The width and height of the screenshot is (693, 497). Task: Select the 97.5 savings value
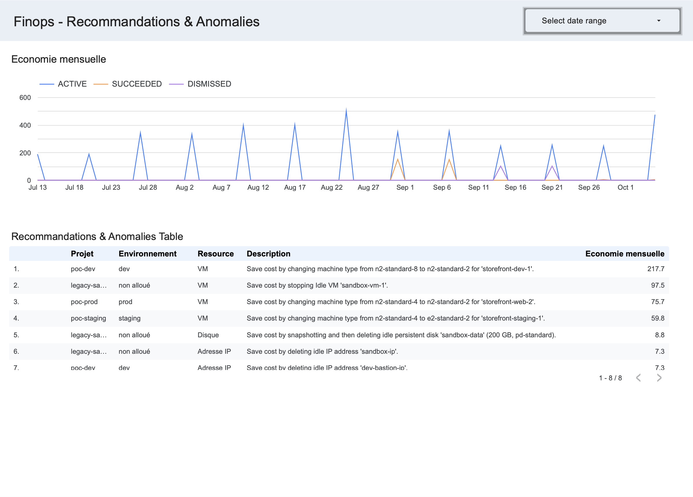click(x=657, y=286)
